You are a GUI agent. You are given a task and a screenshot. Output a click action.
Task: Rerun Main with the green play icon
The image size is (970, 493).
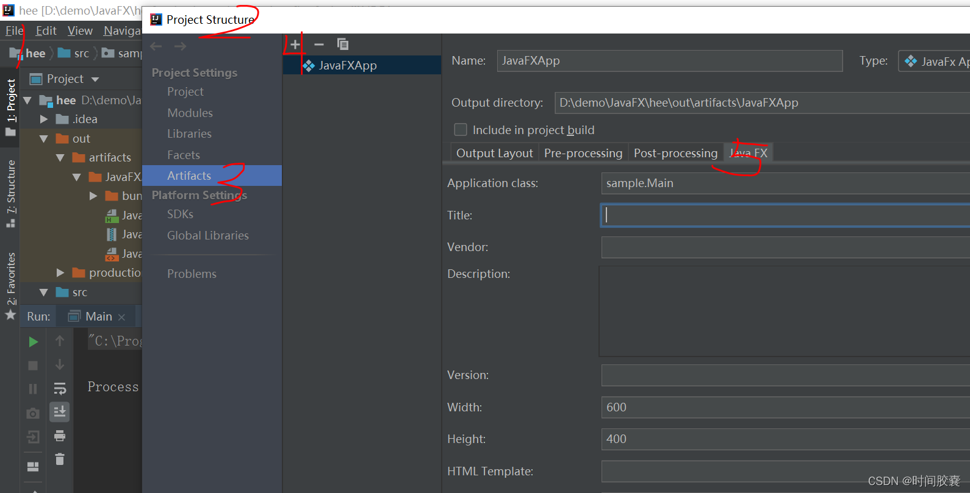tap(34, 342)
